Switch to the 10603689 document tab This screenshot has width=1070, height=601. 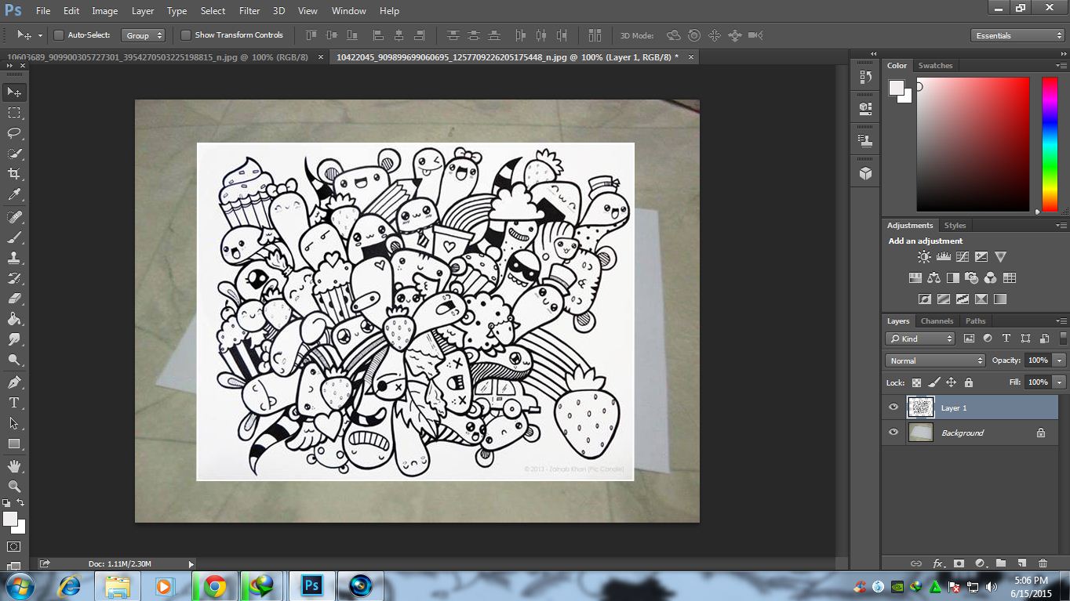point(158,57)
